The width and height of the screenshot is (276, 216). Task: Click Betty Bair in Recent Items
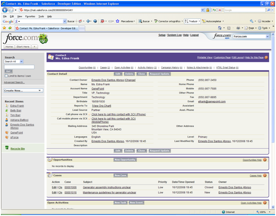[16, 111]
